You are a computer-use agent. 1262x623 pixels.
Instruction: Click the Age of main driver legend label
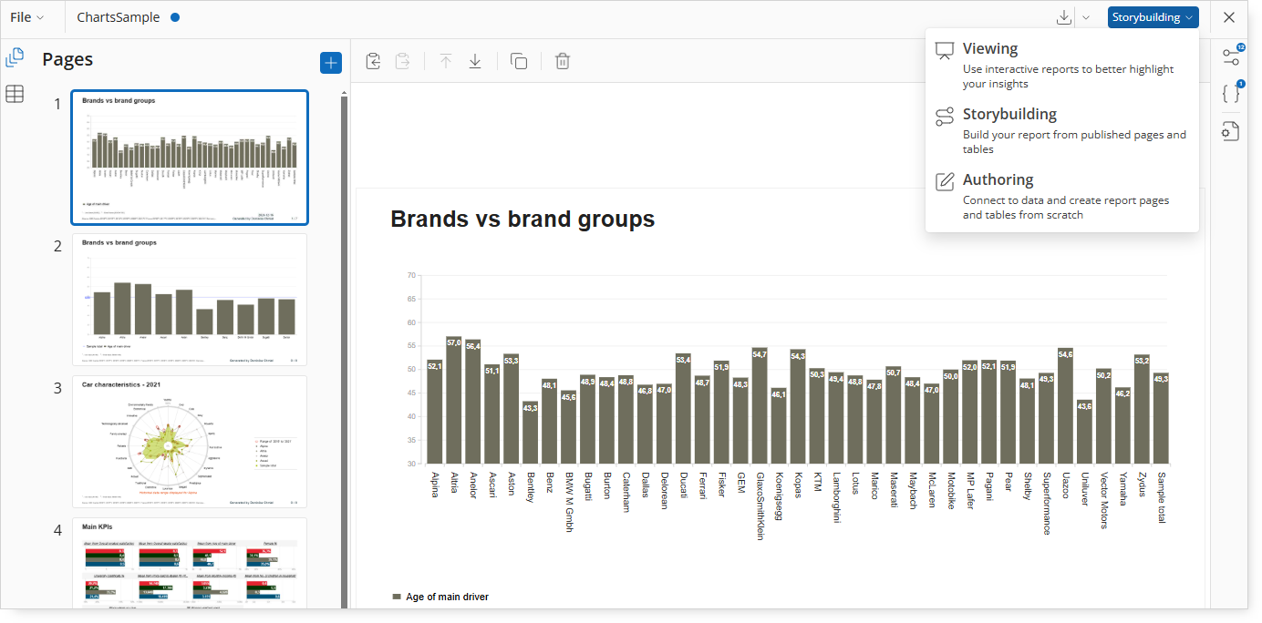447,597
